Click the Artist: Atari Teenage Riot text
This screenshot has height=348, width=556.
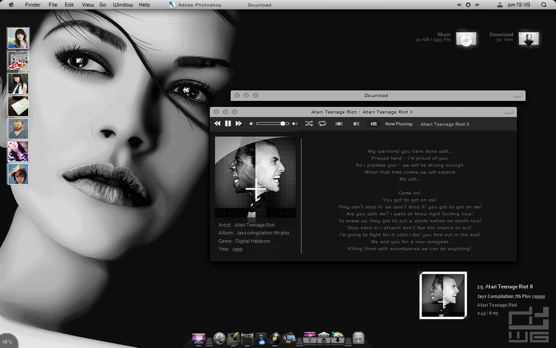pyautogui.click(x=246, y=225)
